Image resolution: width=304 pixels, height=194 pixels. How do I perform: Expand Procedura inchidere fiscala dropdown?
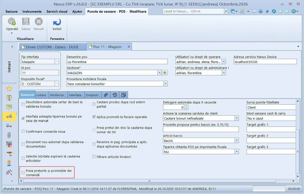click(166, 84)
